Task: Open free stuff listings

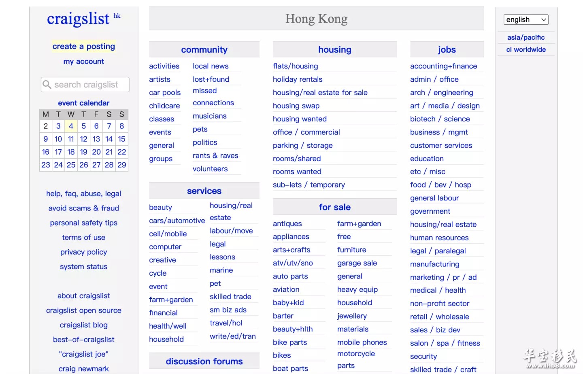Action: click(344, 236)
